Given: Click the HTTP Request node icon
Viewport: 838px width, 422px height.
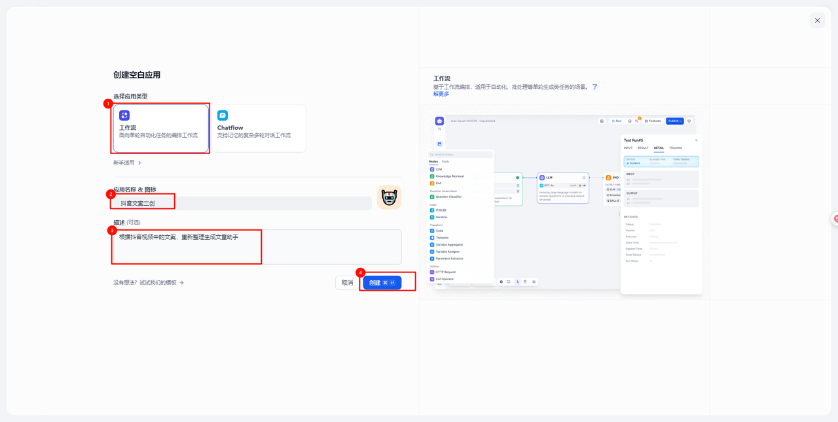Looking at the screenshot, I should [x=432, y=272].
